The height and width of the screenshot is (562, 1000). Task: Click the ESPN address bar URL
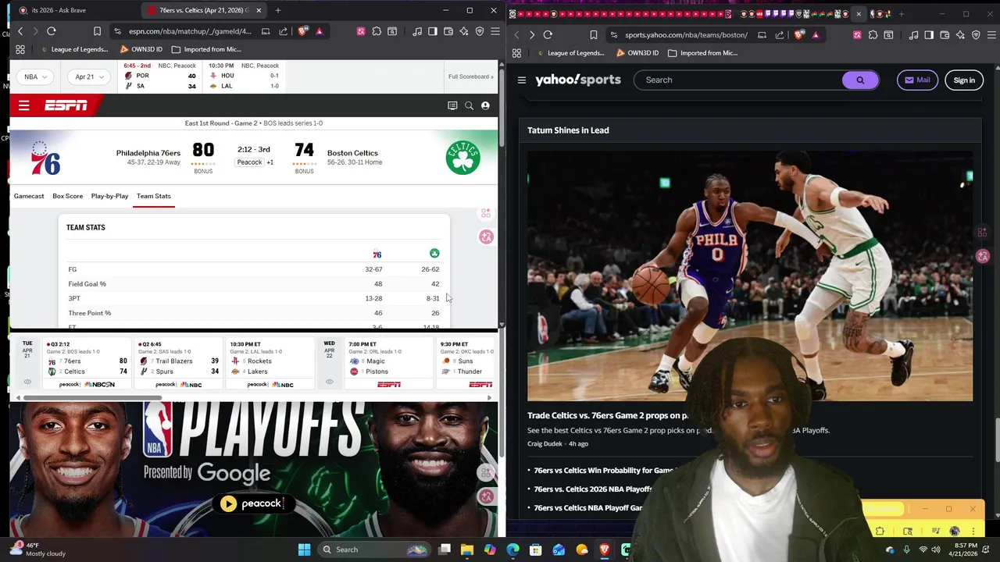190,31
